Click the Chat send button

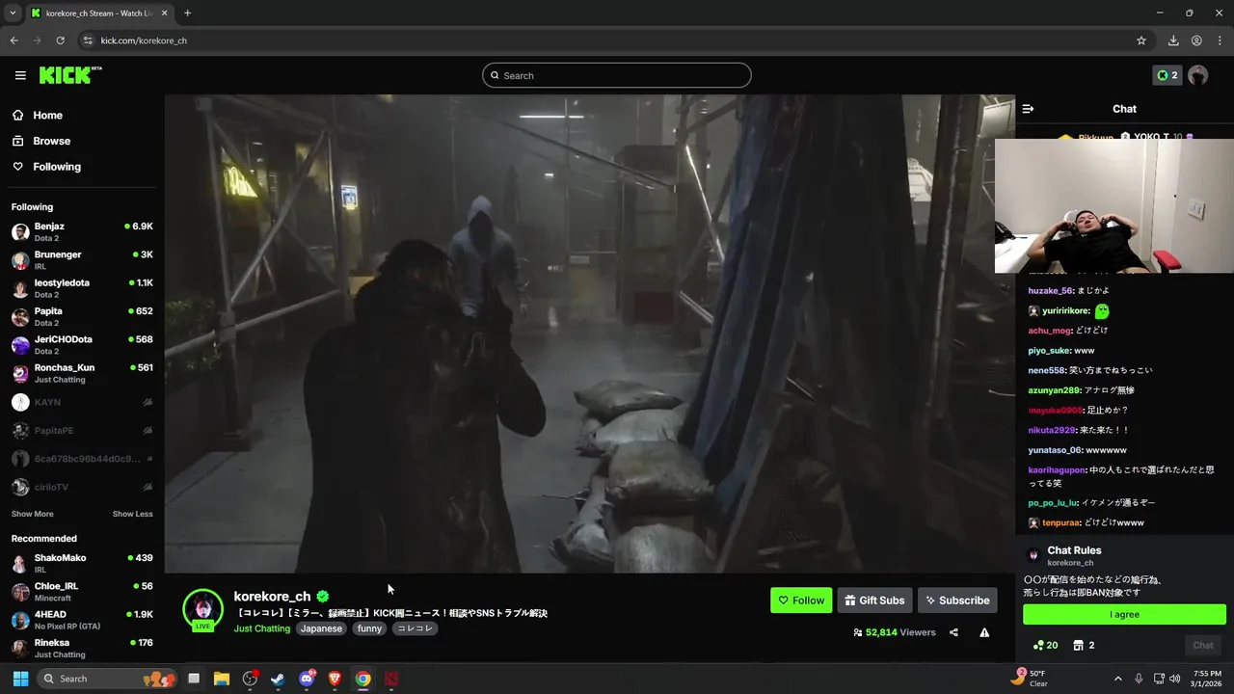coord(1203,645)
